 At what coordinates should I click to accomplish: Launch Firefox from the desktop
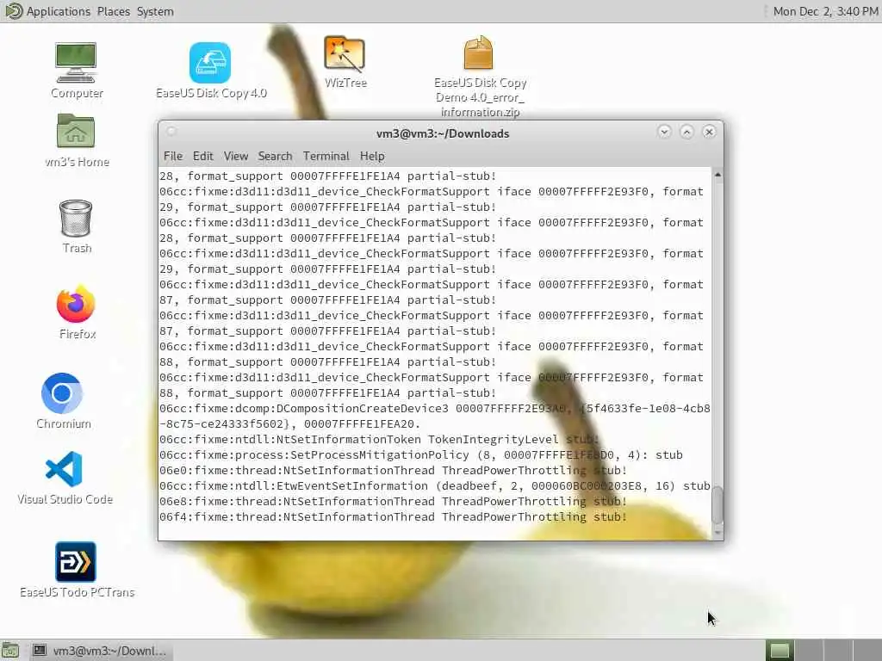click(77, 312)
